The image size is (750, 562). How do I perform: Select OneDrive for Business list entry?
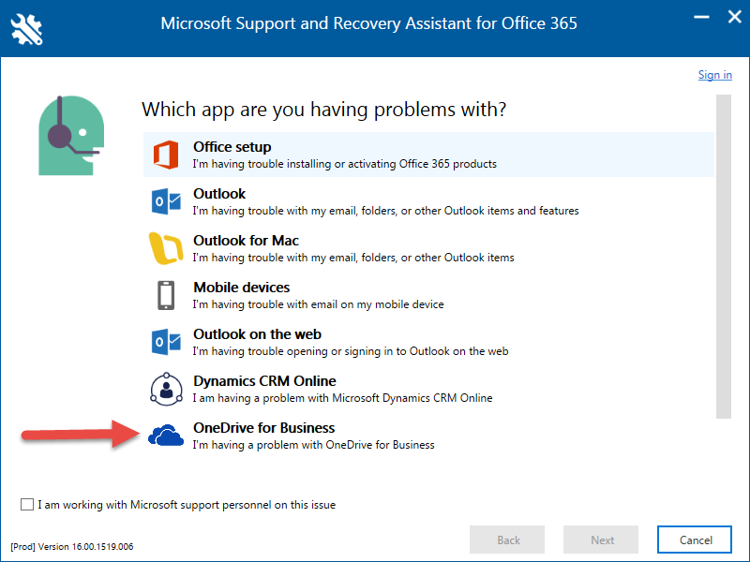point(263,428)
